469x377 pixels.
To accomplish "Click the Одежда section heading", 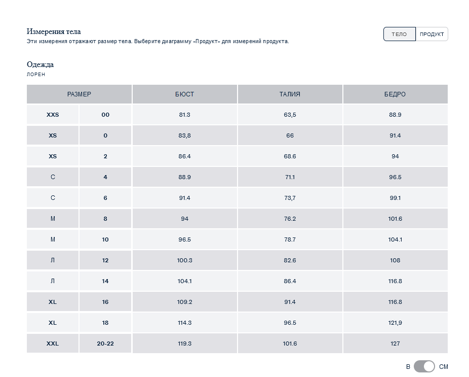I will tap(40, 64).
